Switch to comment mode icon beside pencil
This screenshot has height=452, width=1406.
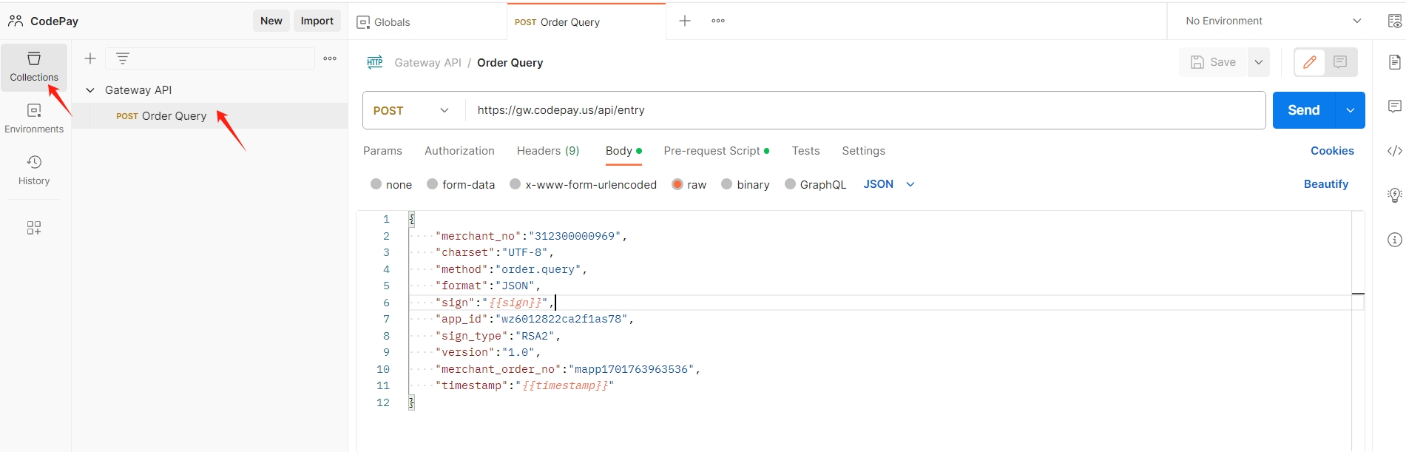1340,62
